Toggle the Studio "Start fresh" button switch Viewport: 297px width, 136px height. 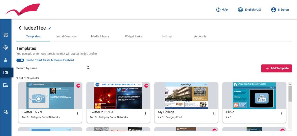(20, 60)
